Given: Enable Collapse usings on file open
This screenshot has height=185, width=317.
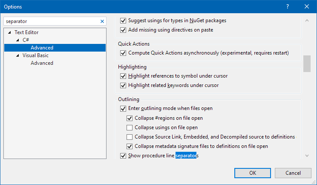Looking at the screenshot, I should tap(130, 127).
